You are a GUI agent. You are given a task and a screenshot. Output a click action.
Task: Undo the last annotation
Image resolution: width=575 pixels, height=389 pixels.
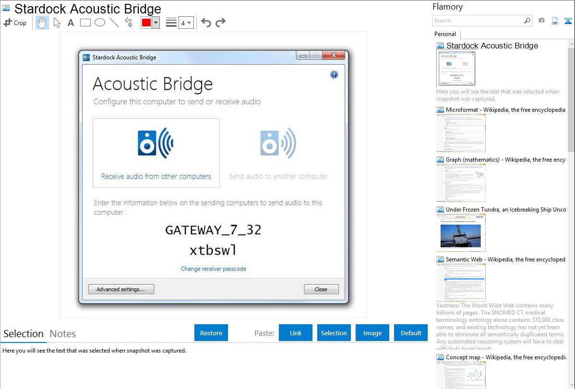(x=206, y=23)
